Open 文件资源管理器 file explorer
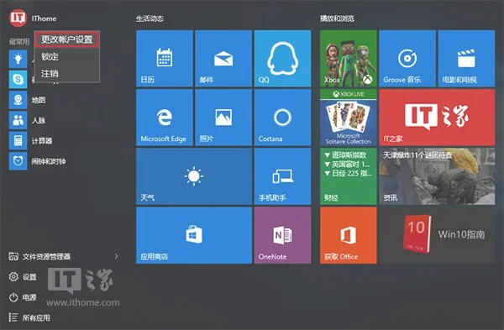The width and height of the screenshot is (504, 330). [x=39, y=256]
